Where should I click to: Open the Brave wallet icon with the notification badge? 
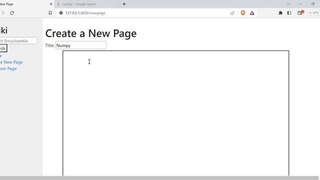[x=300, y=13]
